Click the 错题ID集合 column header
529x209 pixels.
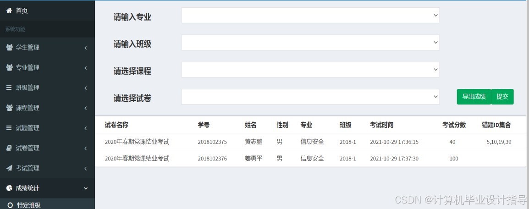pos(496,125)
